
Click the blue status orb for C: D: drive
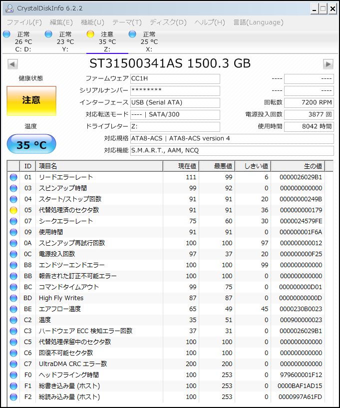[x=6, y=34]
